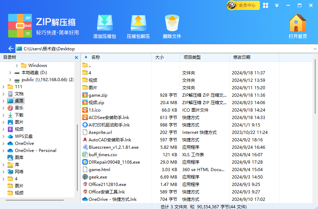Click the 添加压缩包 add archive icon
Screen dimensions: 318x209
click(105, 23)
